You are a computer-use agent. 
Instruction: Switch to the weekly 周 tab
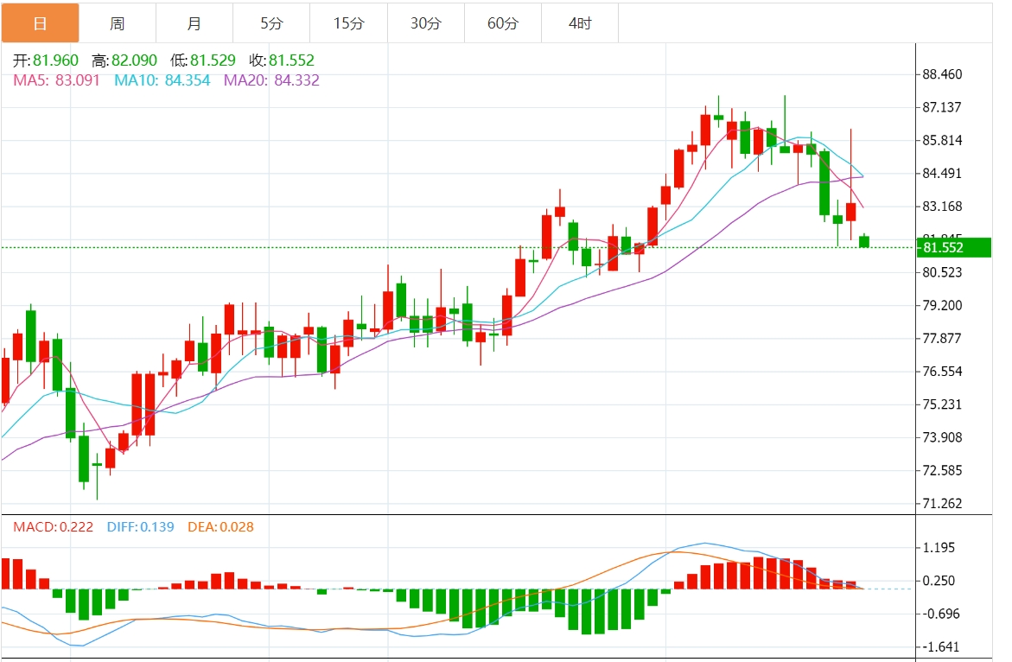(117, 23)
